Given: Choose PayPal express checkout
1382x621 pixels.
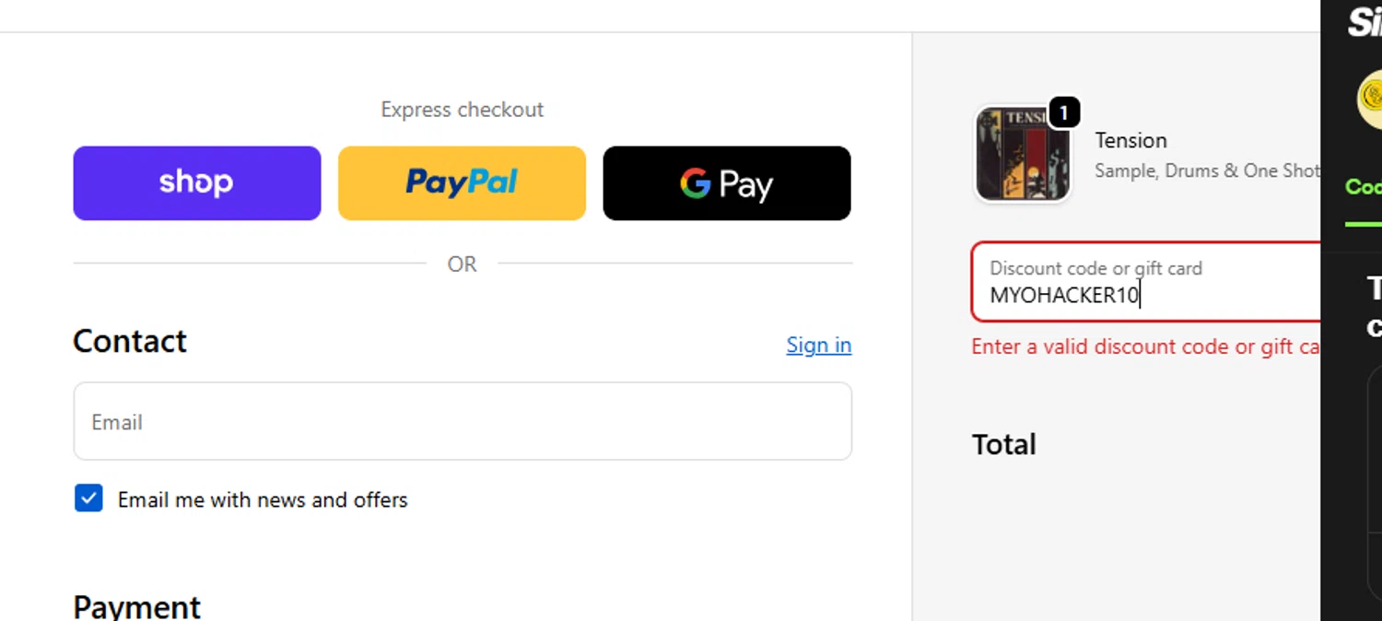Looking at the screenshot, I should point(462,183).
